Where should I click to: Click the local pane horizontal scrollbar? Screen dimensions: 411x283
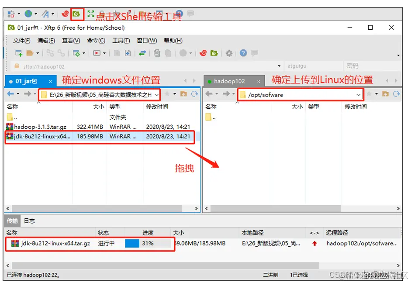(x=97, y=208)
